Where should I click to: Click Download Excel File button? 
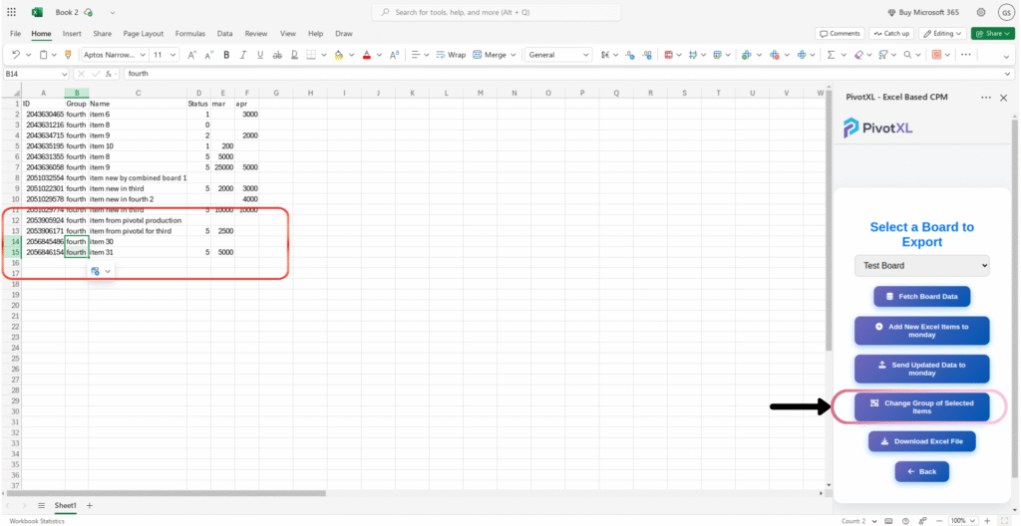[x=921, y=441]
